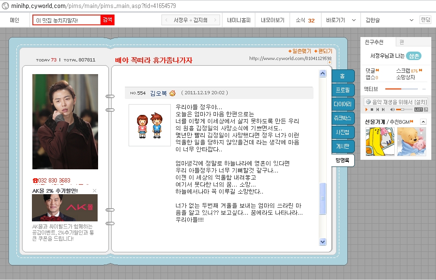Click the 삼촌 relationship badge
The height and width of the screenshot is (280, 436).
point(414,56)
